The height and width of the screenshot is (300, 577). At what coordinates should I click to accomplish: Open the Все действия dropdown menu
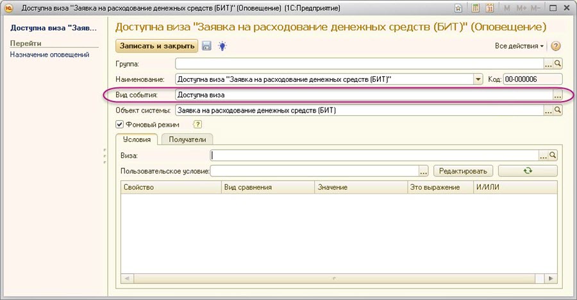click(519, 46)
